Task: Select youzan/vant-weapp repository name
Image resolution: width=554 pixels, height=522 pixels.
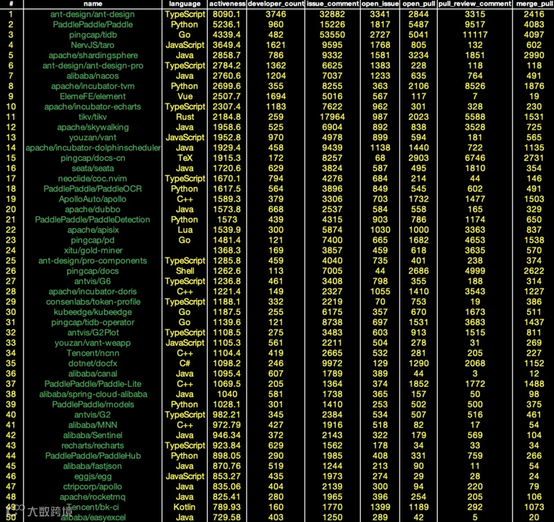Action: point(93,342)
